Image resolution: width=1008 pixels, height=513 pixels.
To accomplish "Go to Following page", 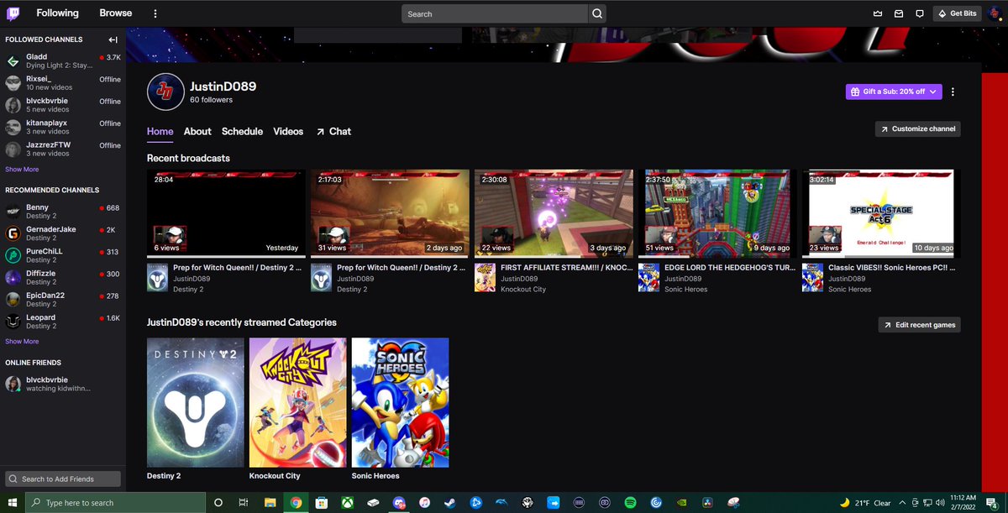I will coord(57,13).
